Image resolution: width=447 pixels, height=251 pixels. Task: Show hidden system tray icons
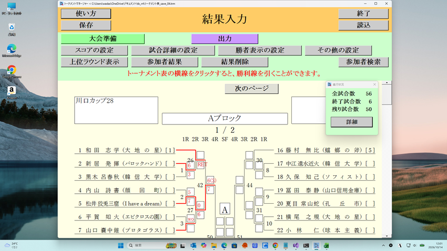pos(383,245)
